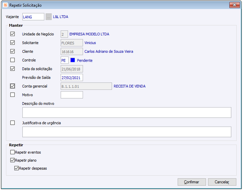
Task: Click the Controle field containing PE
Action: [x=64, y=60]
